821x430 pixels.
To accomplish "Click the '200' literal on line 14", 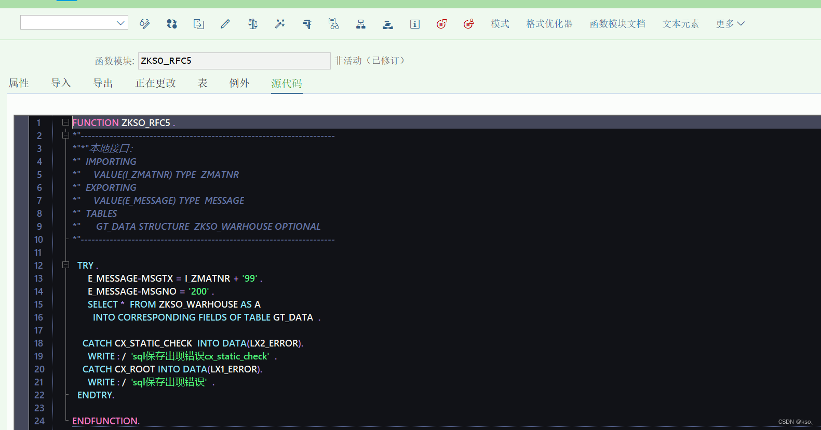I will pyautogui.click(x=199, y=292).
